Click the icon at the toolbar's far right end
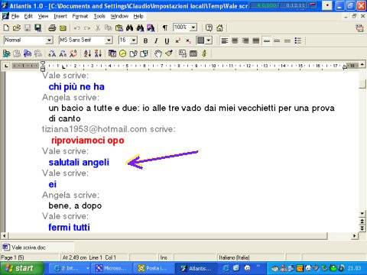The width and height of the screenshot is (367, 275). pos(360,27)
